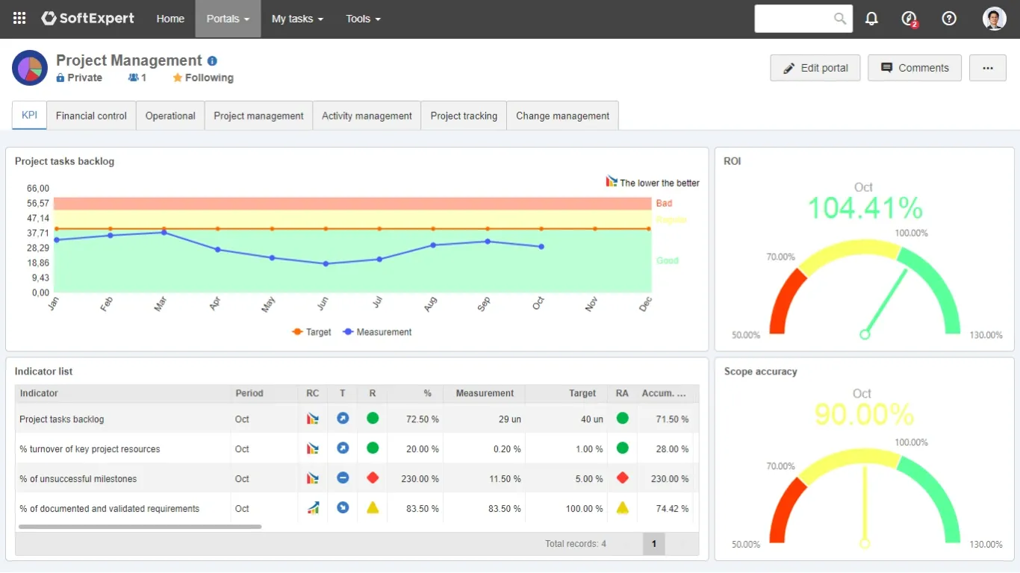Toggle Measurement series in chart legend
Viewport: 1020px width, 573px height.
click(377, 332)
